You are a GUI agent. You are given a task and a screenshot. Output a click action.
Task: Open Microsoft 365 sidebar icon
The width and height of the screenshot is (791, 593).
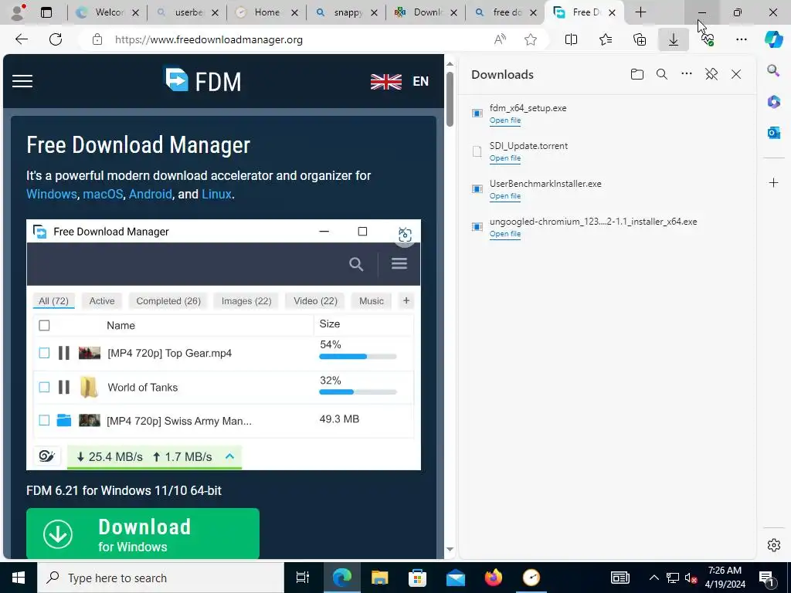pyautogui.click(x=773, y=101)
